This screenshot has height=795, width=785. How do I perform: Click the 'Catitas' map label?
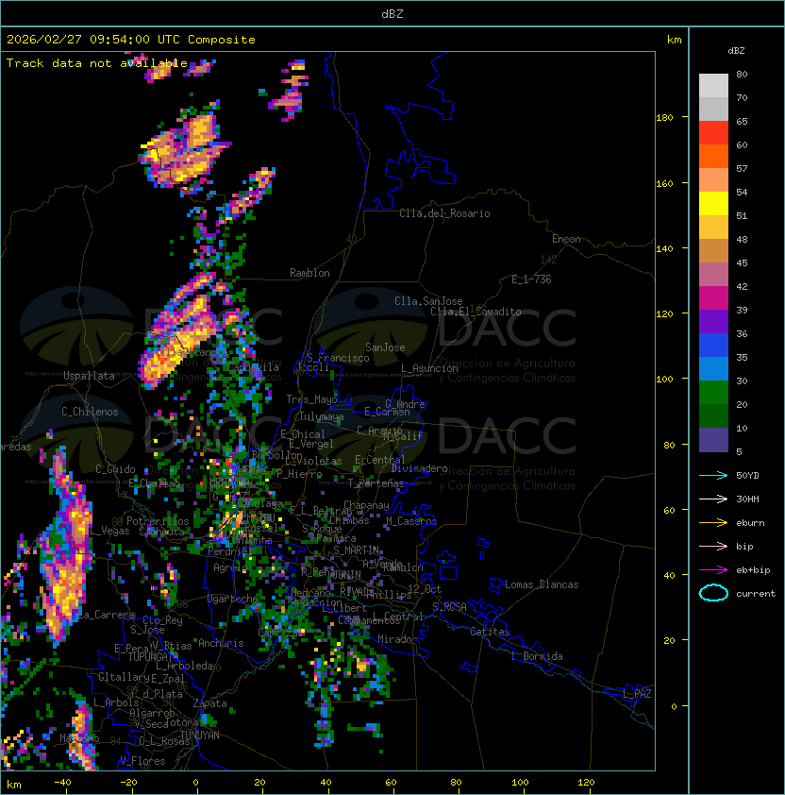[490, 632]
